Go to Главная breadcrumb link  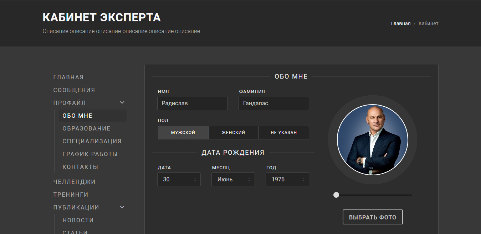click(400, 24)
